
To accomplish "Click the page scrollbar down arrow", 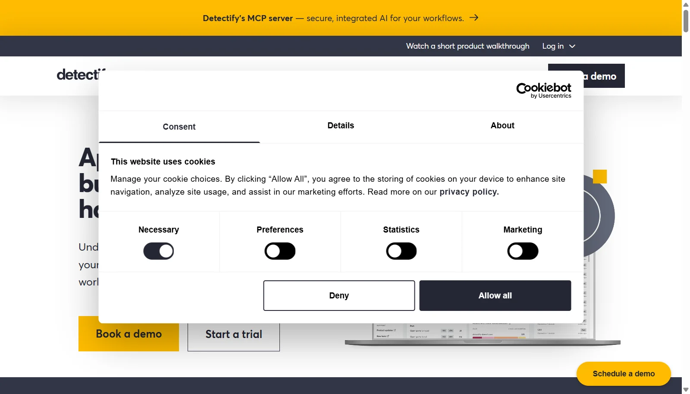I will tap(686, 390).
